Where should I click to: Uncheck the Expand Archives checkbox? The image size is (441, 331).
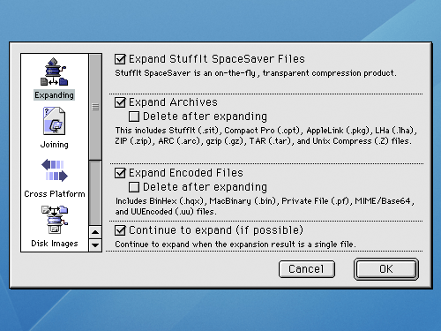(x=120, y=102)
